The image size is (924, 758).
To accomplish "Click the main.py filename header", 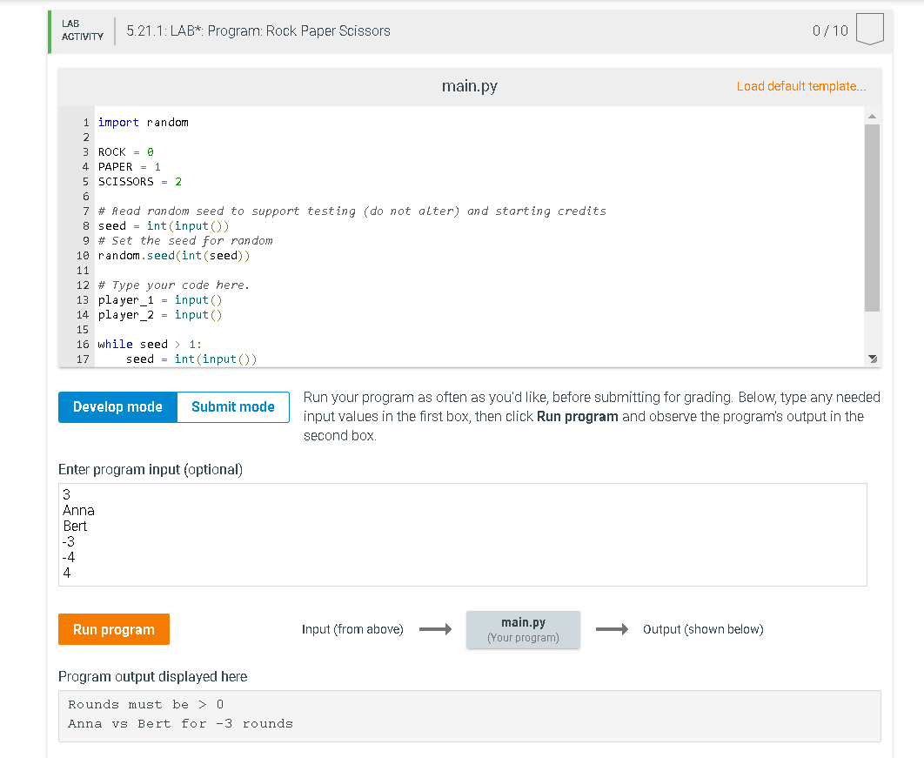I will [x=471, y=86].
